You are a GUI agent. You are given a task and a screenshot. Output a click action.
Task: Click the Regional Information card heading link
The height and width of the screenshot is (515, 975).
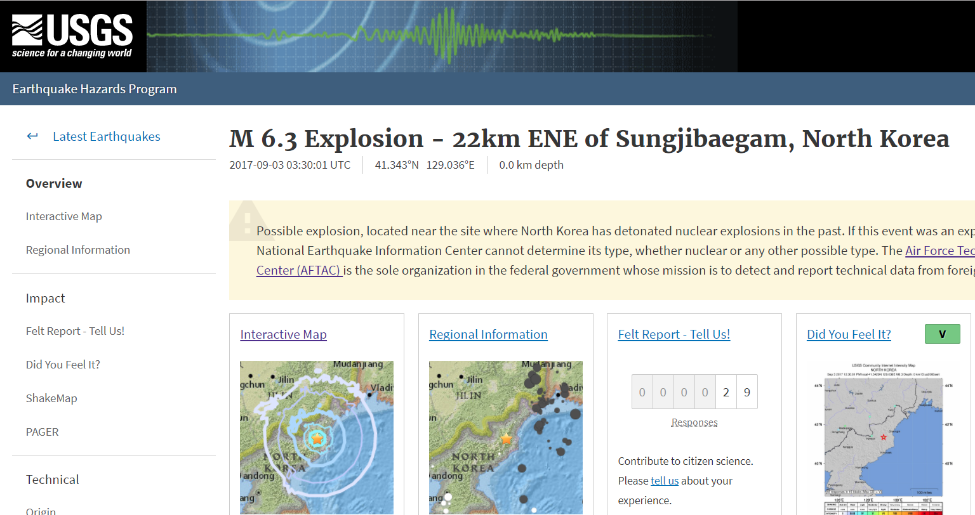(x=488, y=334)
